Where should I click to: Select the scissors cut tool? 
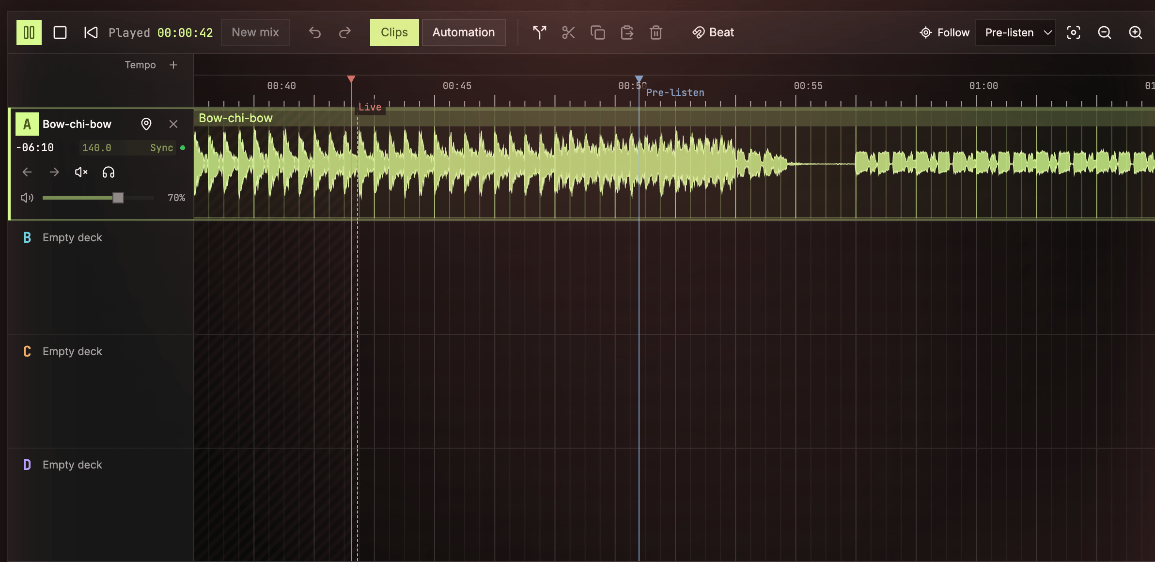[x=568, y=32]
